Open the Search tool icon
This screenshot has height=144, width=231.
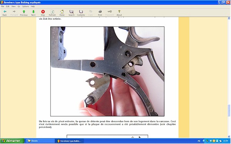[x=72, y=12]
